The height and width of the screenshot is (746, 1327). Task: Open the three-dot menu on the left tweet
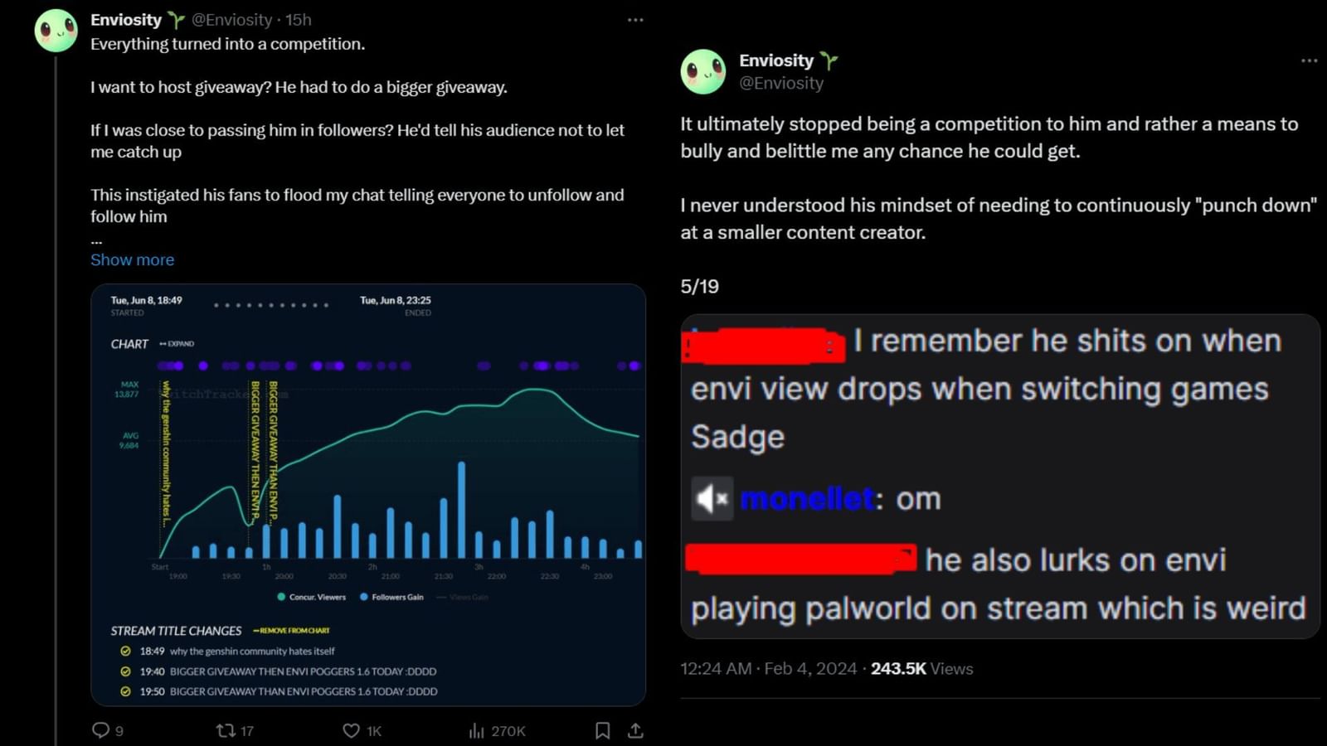(635, 18)
